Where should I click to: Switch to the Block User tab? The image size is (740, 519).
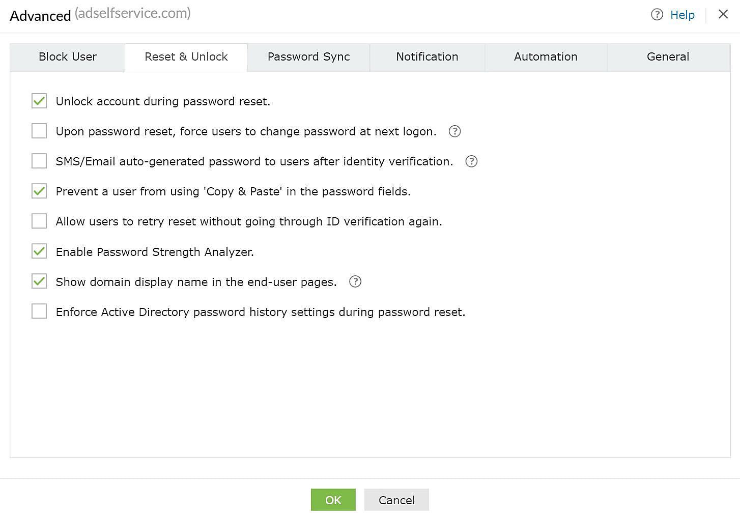pyautogui.click(x=67, y=57)
